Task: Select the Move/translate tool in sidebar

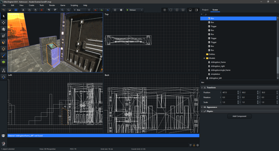Action: pyautogui.click(x=4, y=23)
